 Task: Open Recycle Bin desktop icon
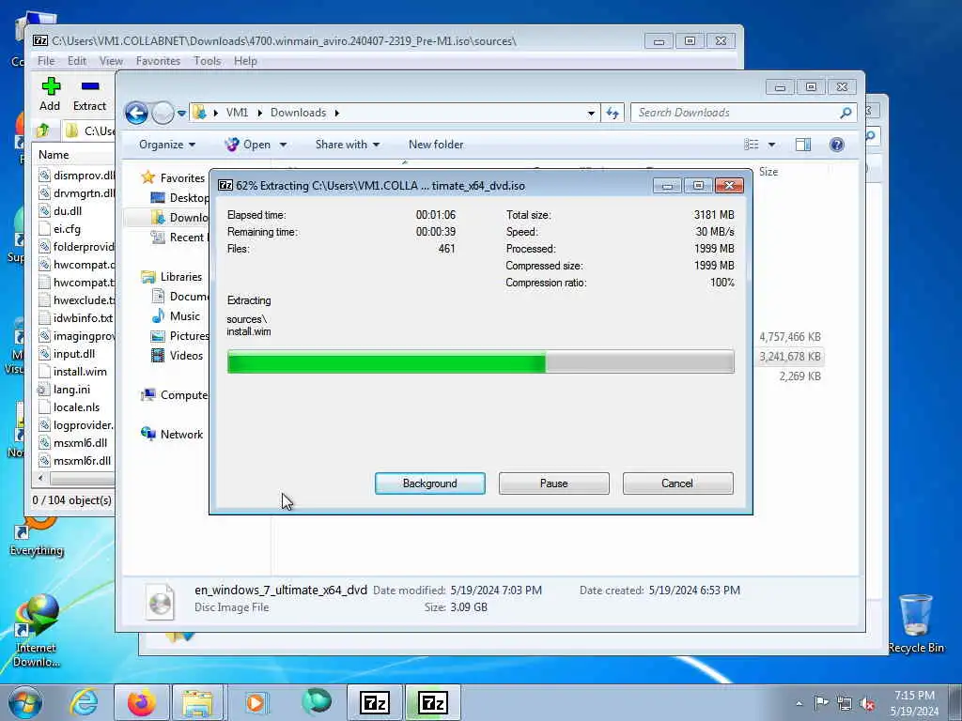coord(915,623)
